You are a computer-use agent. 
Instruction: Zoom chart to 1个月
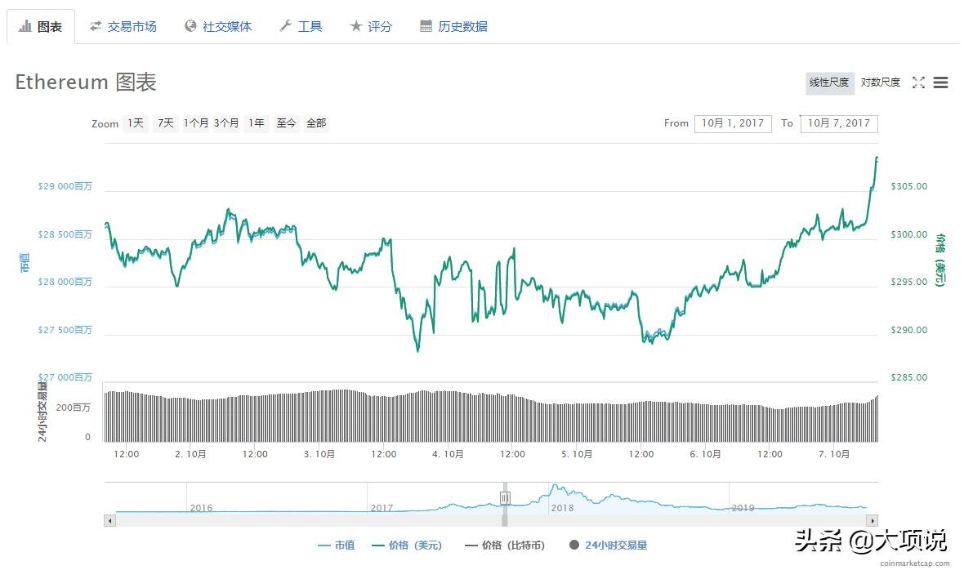(196, 123)
